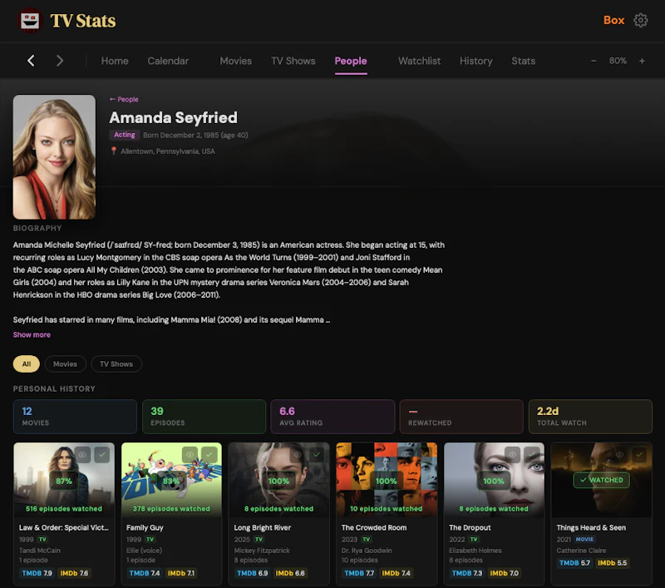The height and width of the screenshot is (588, 665).
Task: Select the People tab
Action: click(351, 61)
